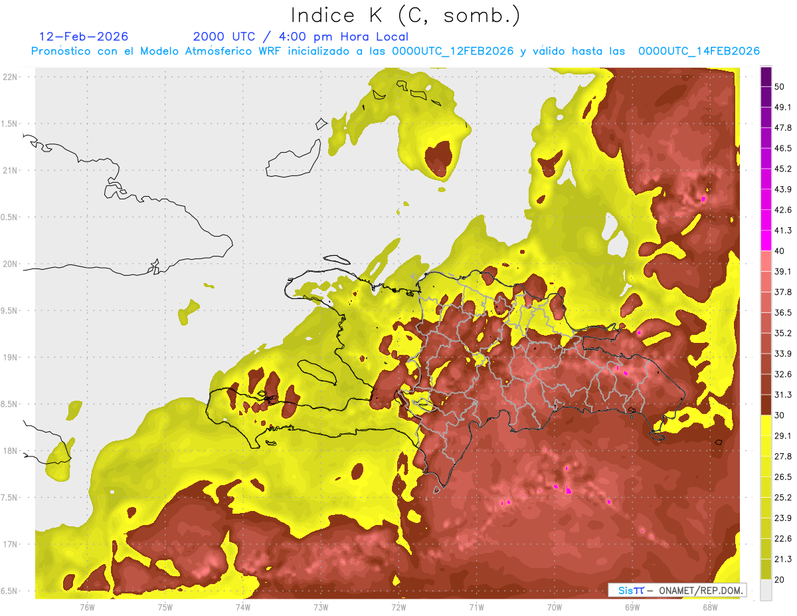This screenshot has width=797, height=616.
Task: Click legend value 22.6
Action: click(x=783, y=539)
